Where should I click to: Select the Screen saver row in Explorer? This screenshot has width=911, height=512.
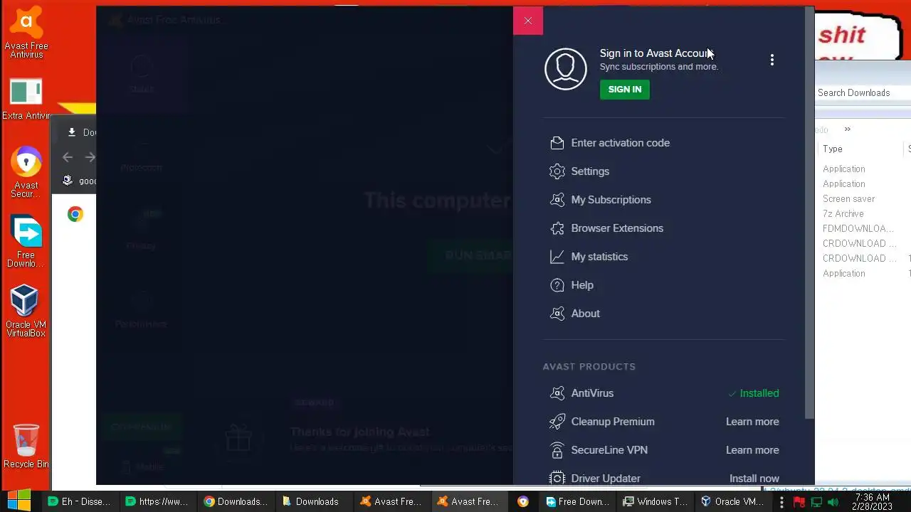(849, 199)
